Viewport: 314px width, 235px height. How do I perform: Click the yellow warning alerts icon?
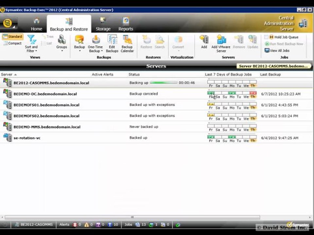tap(86, 225)
